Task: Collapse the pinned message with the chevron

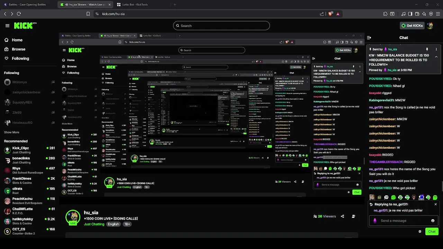Action: [x=436, y=57]
